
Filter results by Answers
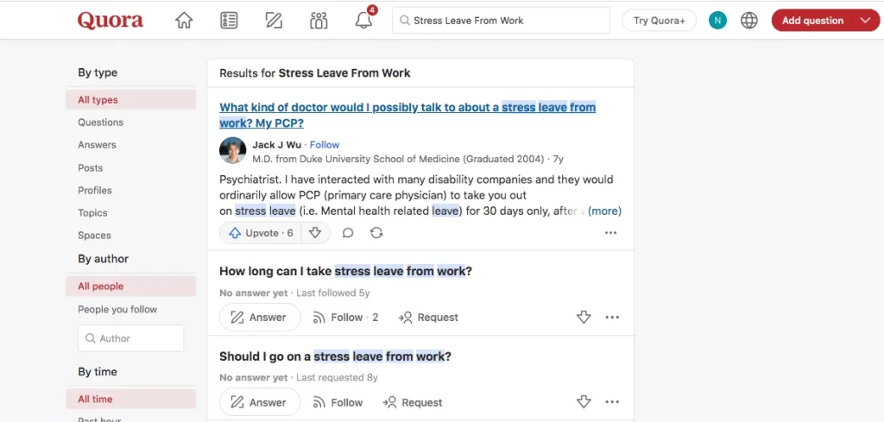97,145
